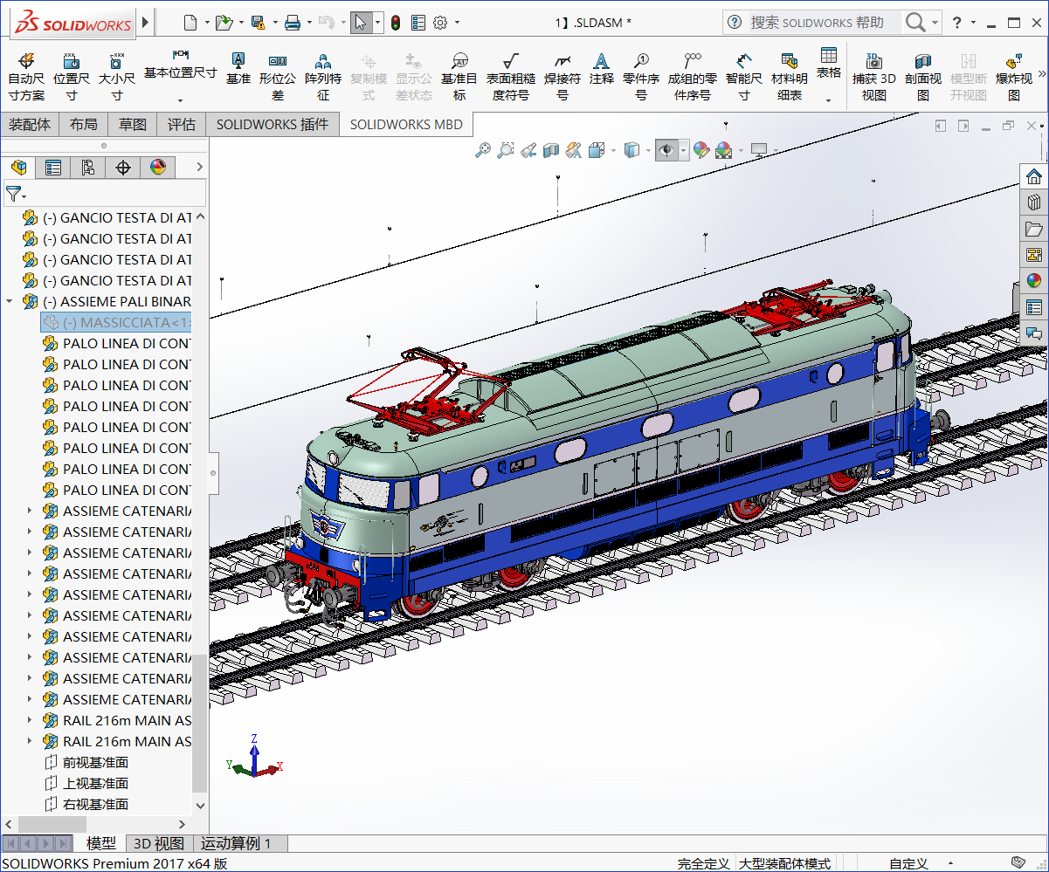Select the Datum (基准) tool

(238, 68)
